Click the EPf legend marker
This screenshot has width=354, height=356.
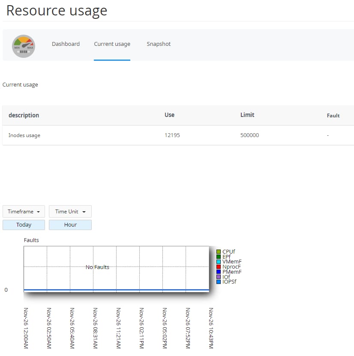click(x=219, y=257)
